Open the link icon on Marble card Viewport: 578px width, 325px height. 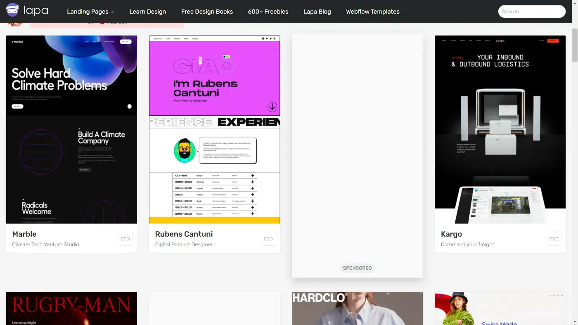coord(125,239)
